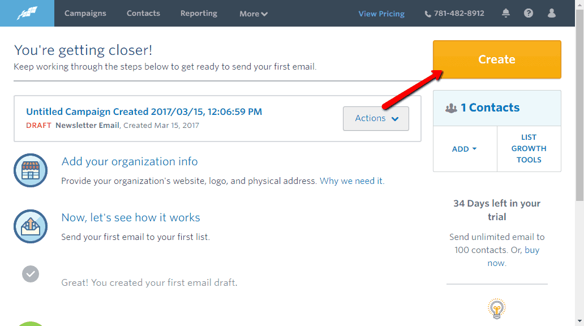Click the View Pricing link
The height and width of the screenshot is (326, 584).
coord(381,14)
